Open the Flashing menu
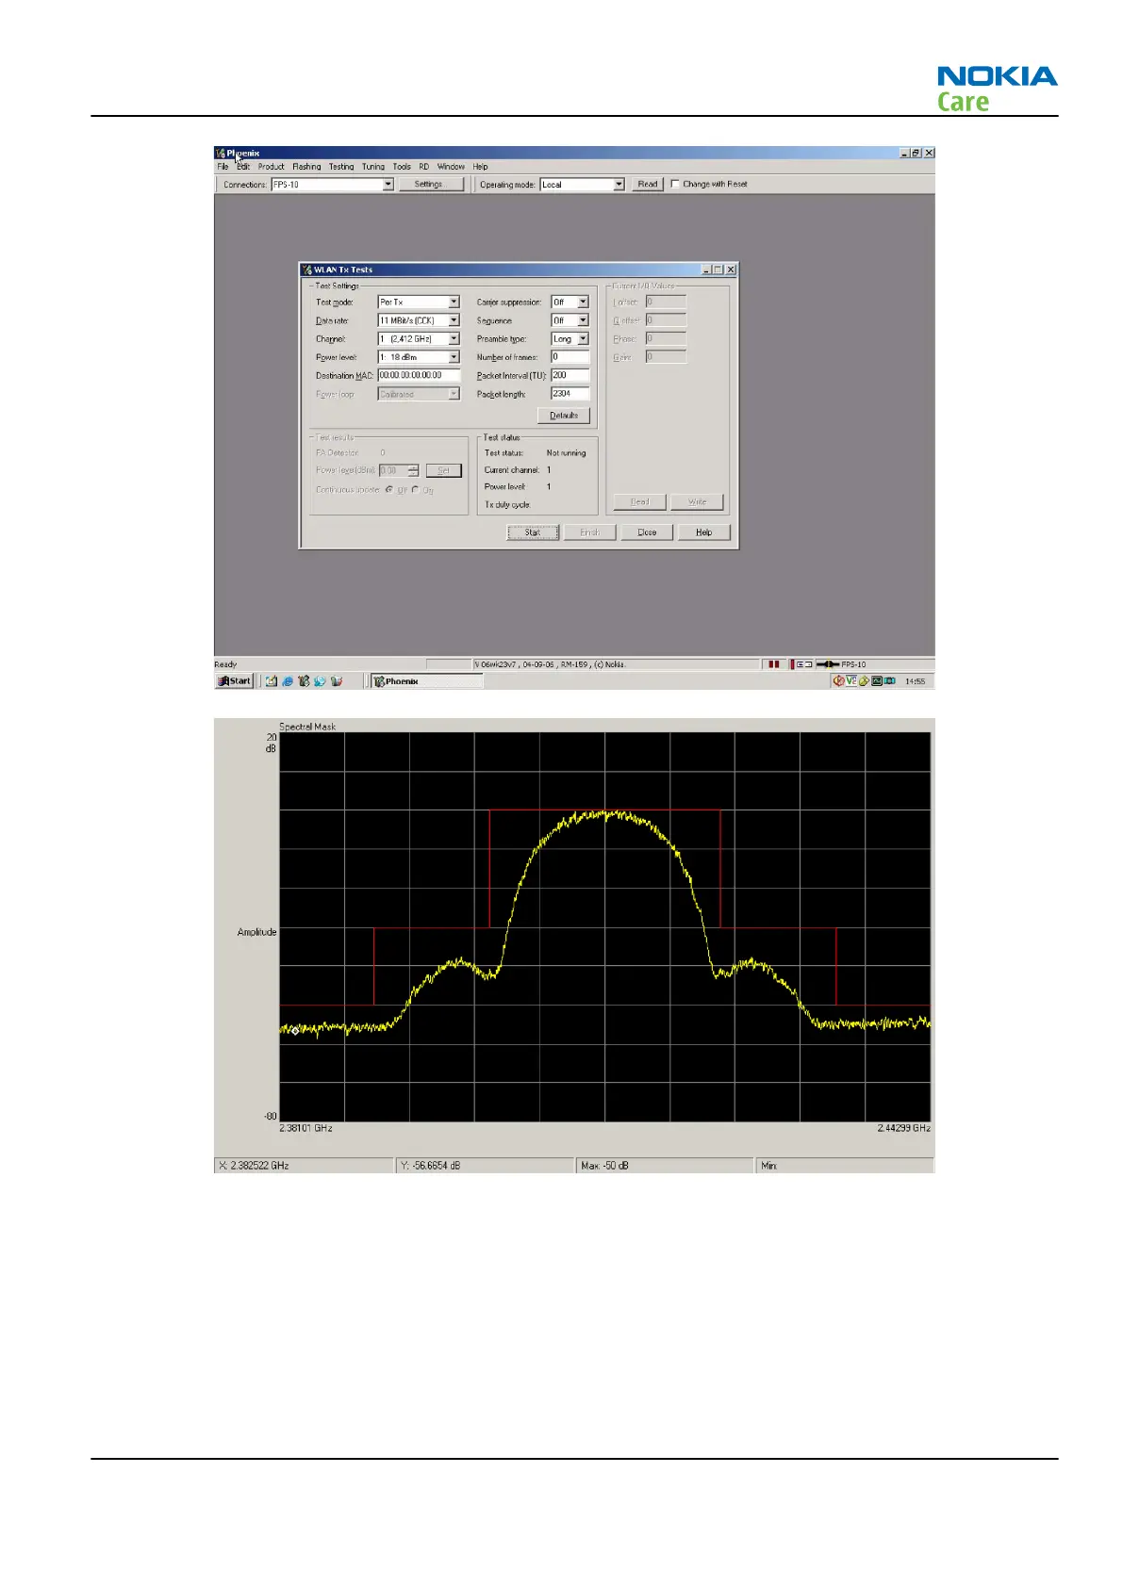 coord(306,167)
